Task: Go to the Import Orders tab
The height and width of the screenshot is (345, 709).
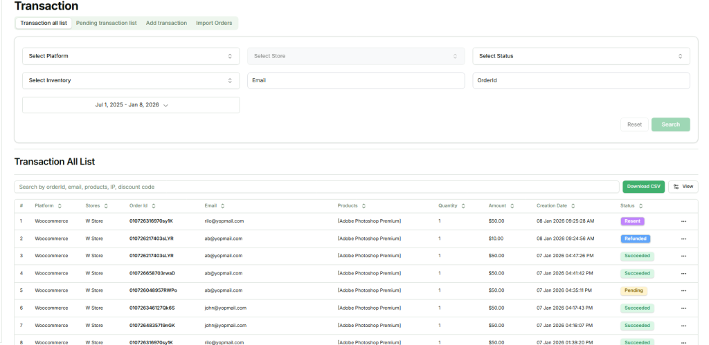Action: (x=214, y=23)
